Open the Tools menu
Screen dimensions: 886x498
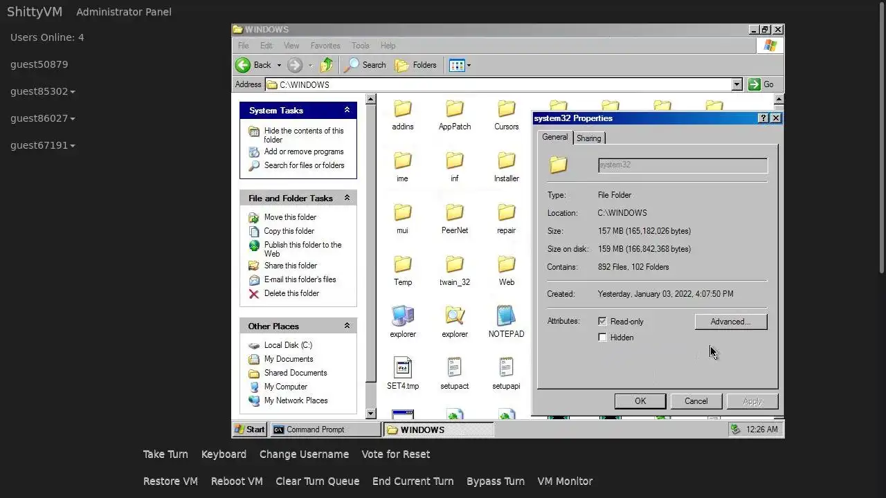pyautogui.click(x=361, y=46)
